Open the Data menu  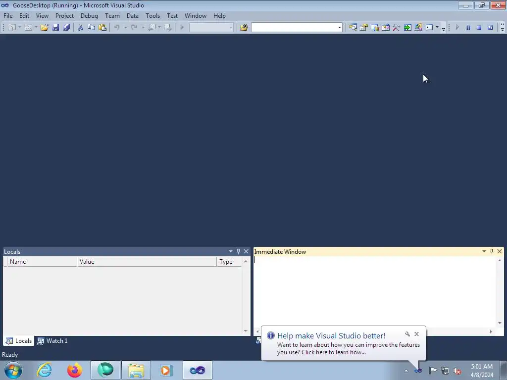(133, 16)
